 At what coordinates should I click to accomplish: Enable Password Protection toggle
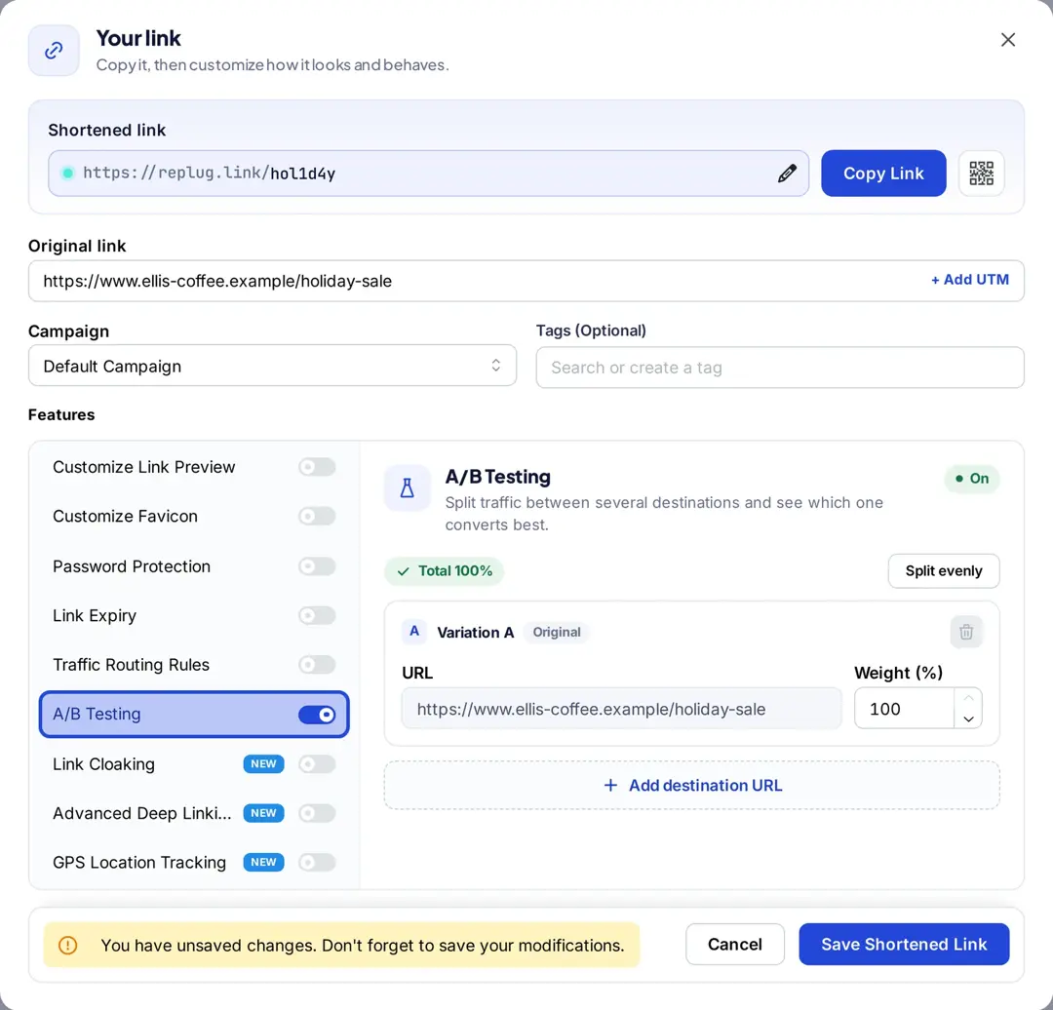317,566
